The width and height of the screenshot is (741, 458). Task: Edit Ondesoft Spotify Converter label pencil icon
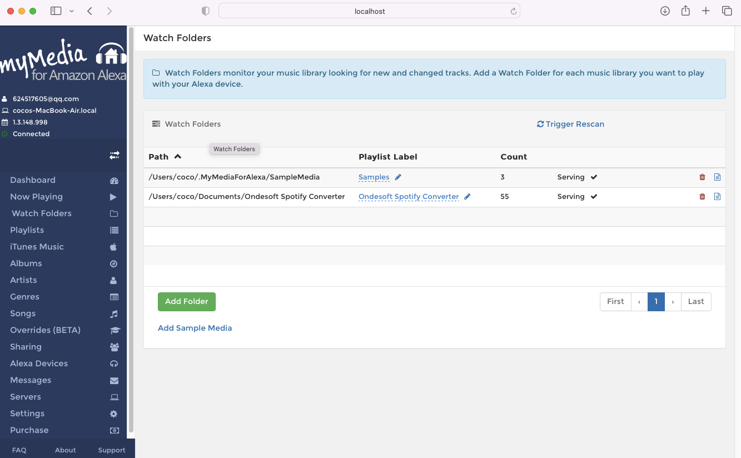pos(468,197)
